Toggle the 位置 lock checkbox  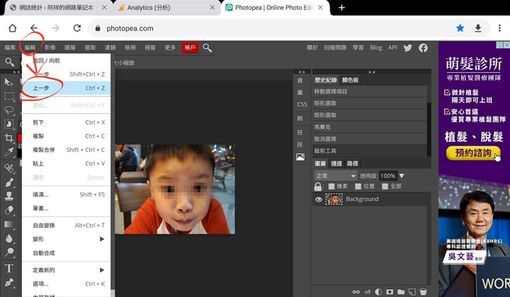pyautogui.click(x=358, y=187)
